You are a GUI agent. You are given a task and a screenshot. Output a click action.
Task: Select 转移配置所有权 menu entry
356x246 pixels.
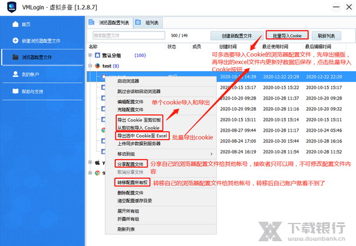pos(132,183)
